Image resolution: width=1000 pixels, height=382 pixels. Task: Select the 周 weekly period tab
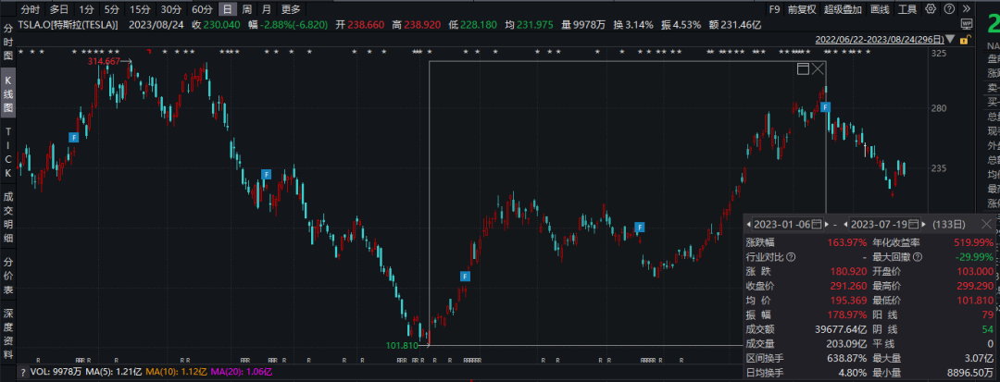tap(246, 9)
